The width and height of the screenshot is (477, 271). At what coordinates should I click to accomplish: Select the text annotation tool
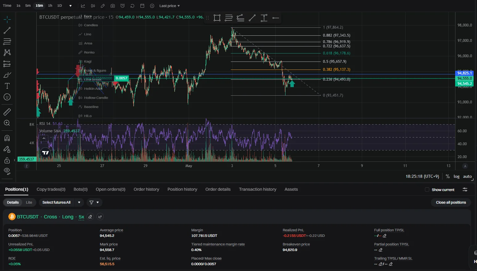pos(7,86)
